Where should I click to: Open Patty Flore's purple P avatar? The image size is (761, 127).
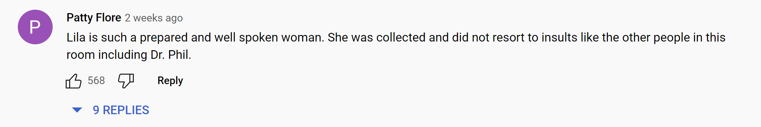pos(35,27)
